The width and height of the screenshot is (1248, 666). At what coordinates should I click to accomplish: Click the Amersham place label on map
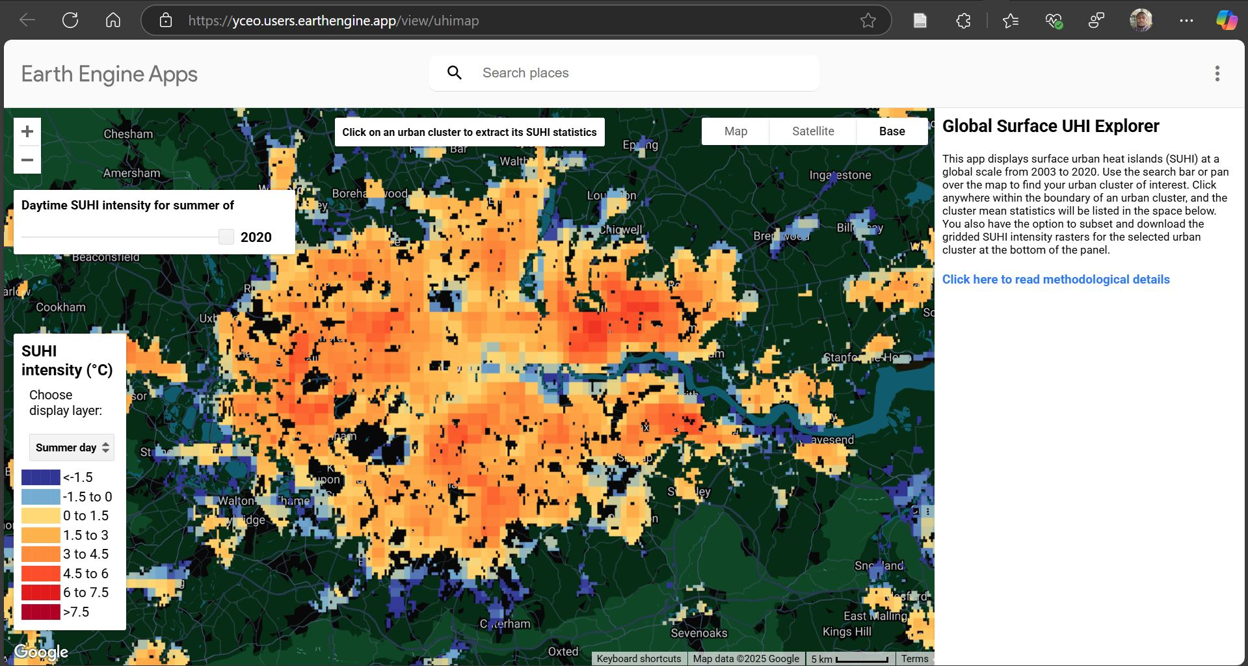131,173
